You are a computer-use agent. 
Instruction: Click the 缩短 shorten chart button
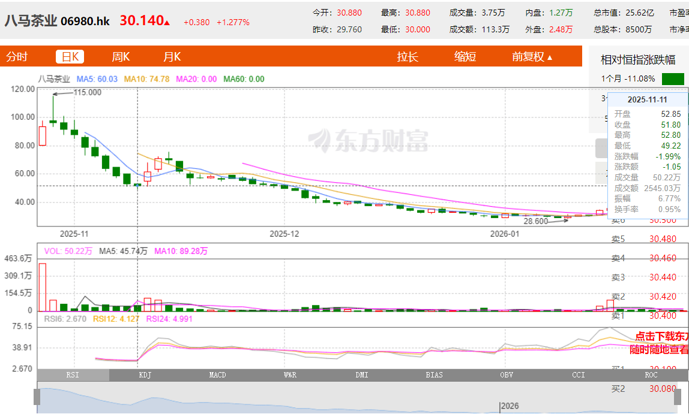(465, 56)
